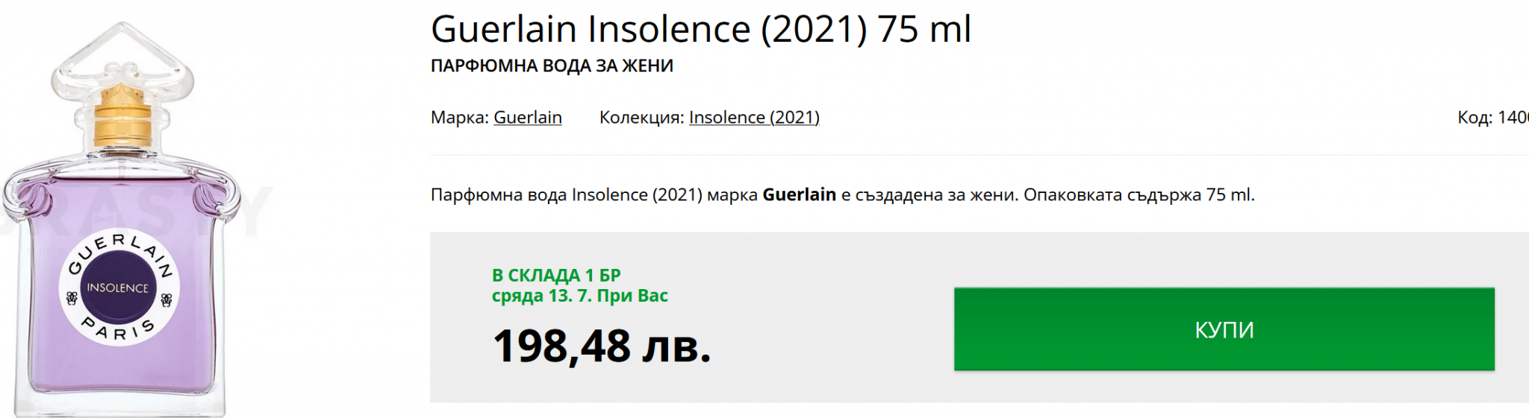Click the green КУПИ buy button
Screen dimensions: 1529x418
click(x=1224, y=329)
